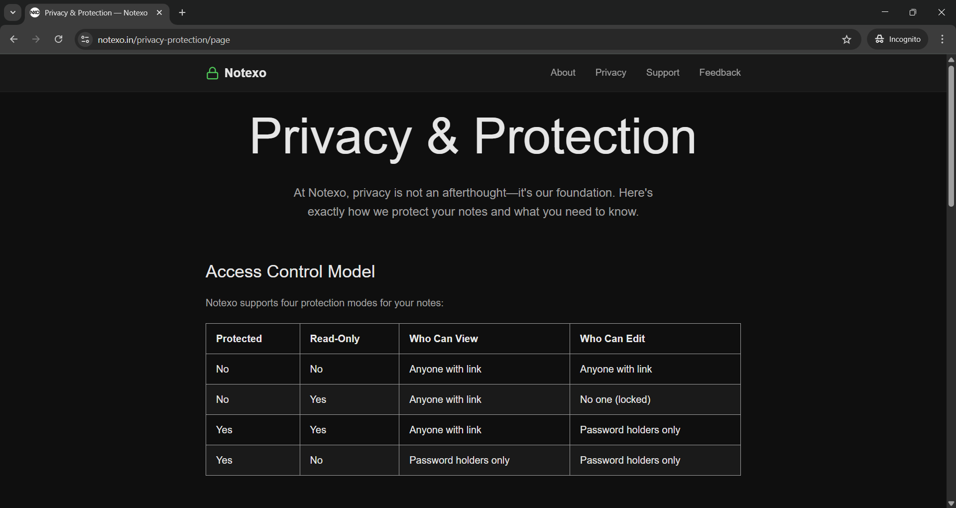Click the Password holders only cell in Who Can View
The width and height of the screenshot is (956, 508).
(x=484, y=460)
